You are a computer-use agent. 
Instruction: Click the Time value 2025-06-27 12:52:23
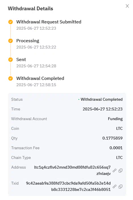(103, 109)
